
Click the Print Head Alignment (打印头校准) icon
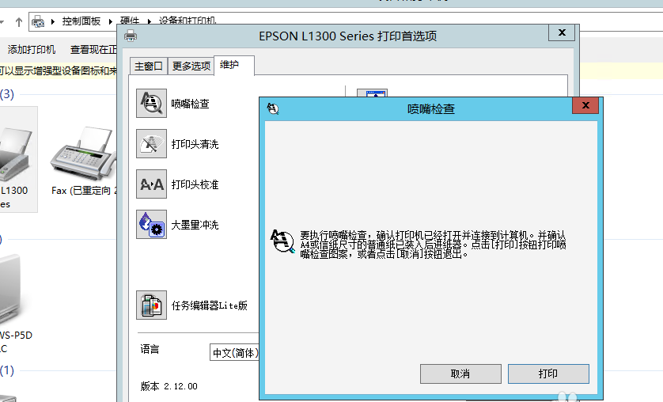(151, 184)
